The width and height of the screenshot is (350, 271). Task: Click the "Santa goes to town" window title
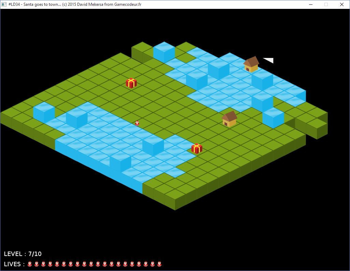pyautogui.click(x=75, y=4)
